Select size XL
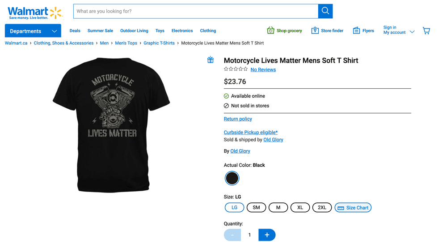The width and height of the screenshot is (438, 242). click(300, 207)
